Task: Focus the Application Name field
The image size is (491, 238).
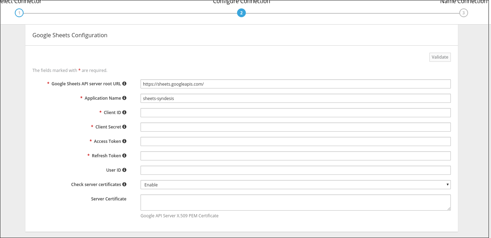Action: [296, 98]
